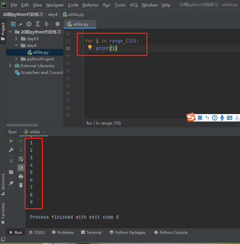
Task: Collapse the day4 folder
Action: [16, 46]
